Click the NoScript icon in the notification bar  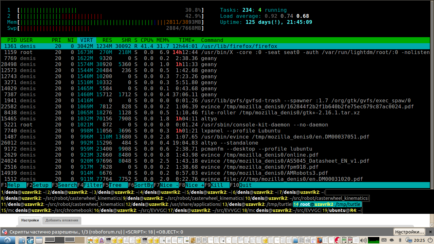pos(5,232)
